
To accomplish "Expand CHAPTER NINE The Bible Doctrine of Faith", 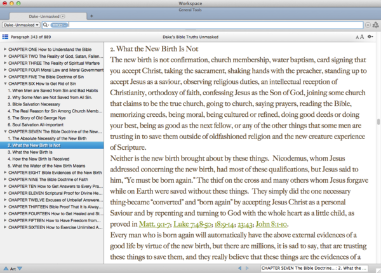I will pos(5,179).
